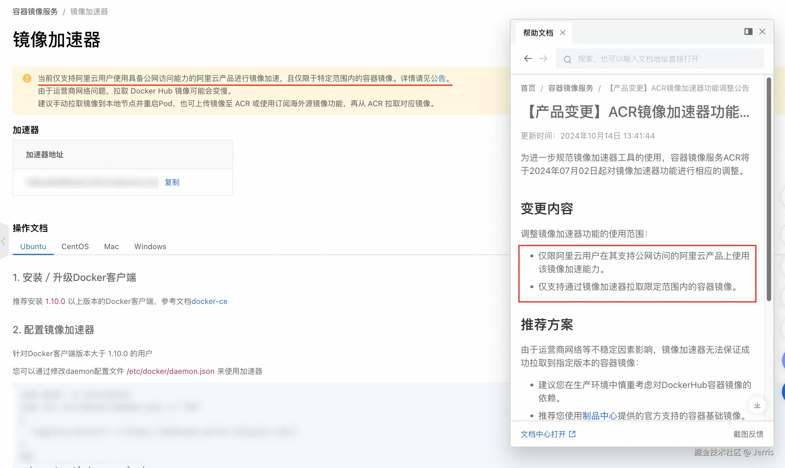Click the download arrow icon in the document

pyautogui.click(x=757, y=405)
